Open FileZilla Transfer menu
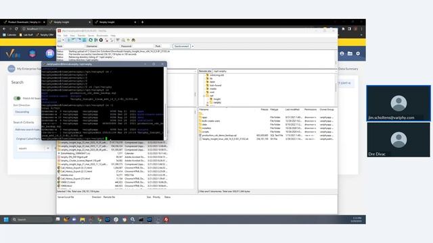Viewport: 433px width, 243px height. [81, 36]
